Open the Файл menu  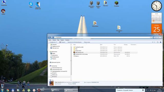pos(50,40)
